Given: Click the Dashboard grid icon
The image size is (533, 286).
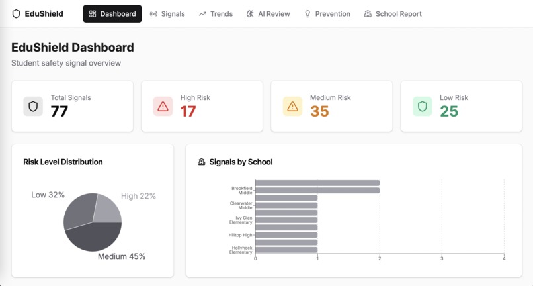Looking at the screenshot, I should (x=93, y=14).
